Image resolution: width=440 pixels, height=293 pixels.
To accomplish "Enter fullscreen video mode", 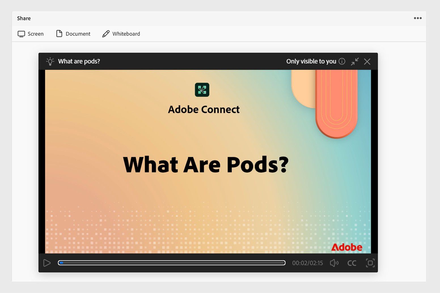I will click(370, 263).
